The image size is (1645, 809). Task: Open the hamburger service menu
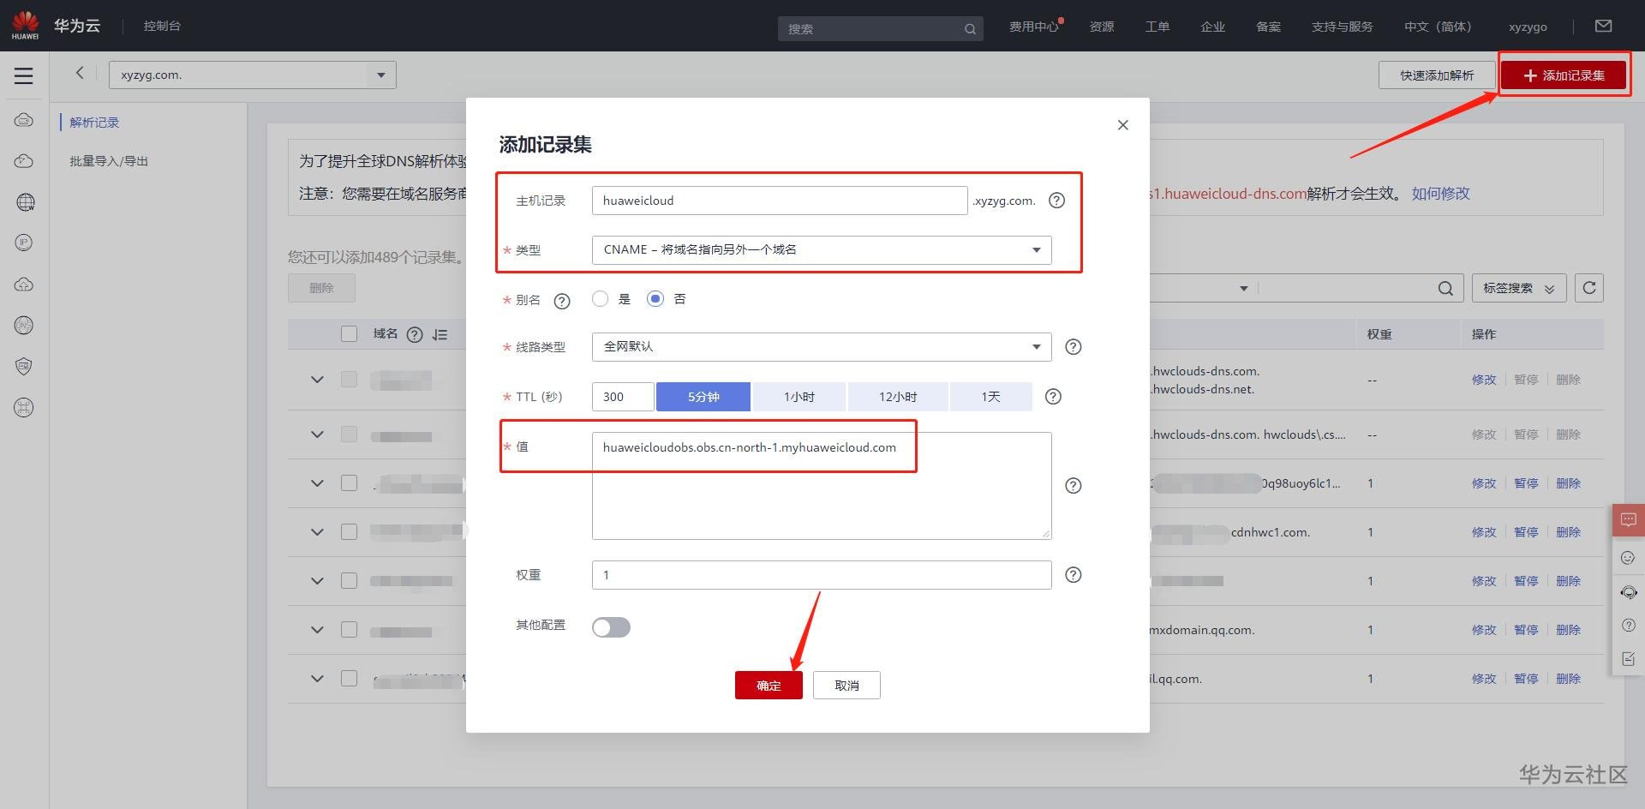coord(24,75)
